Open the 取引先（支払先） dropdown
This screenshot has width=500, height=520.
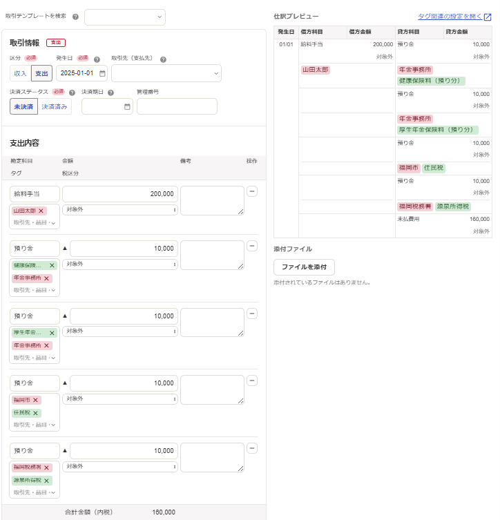coord(166,73)
